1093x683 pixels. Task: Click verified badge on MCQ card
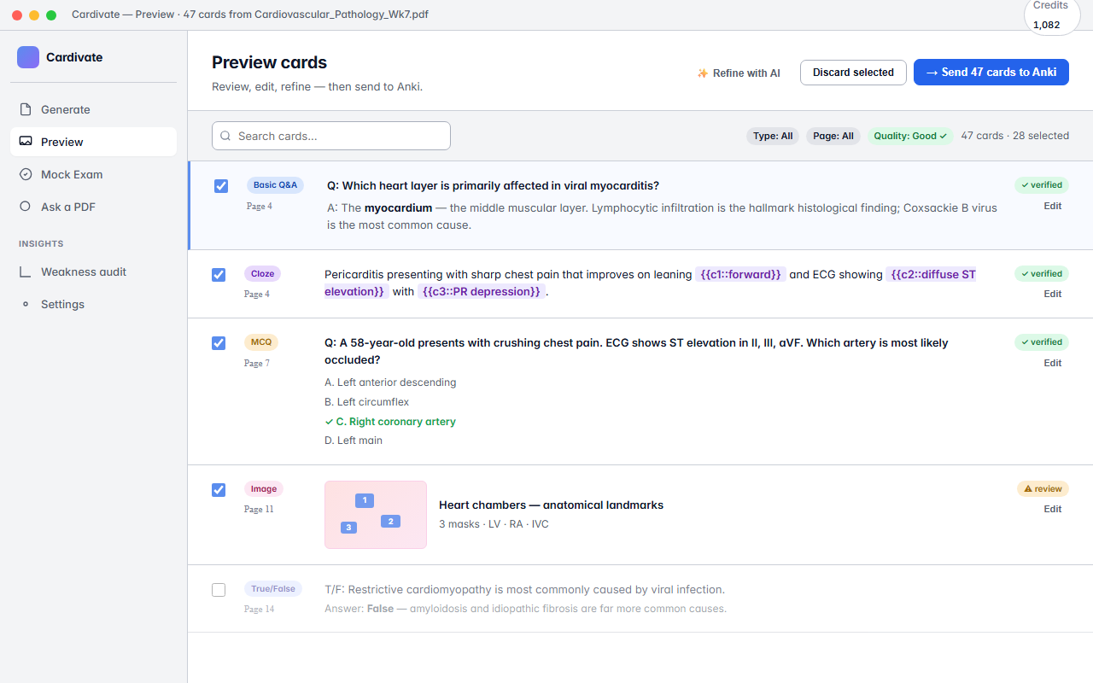[x=1042, y=341]
